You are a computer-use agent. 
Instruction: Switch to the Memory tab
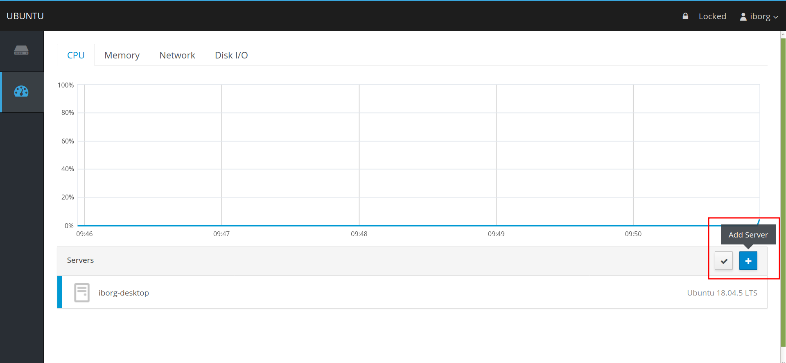pyautogui.click(x=122, y=55)
